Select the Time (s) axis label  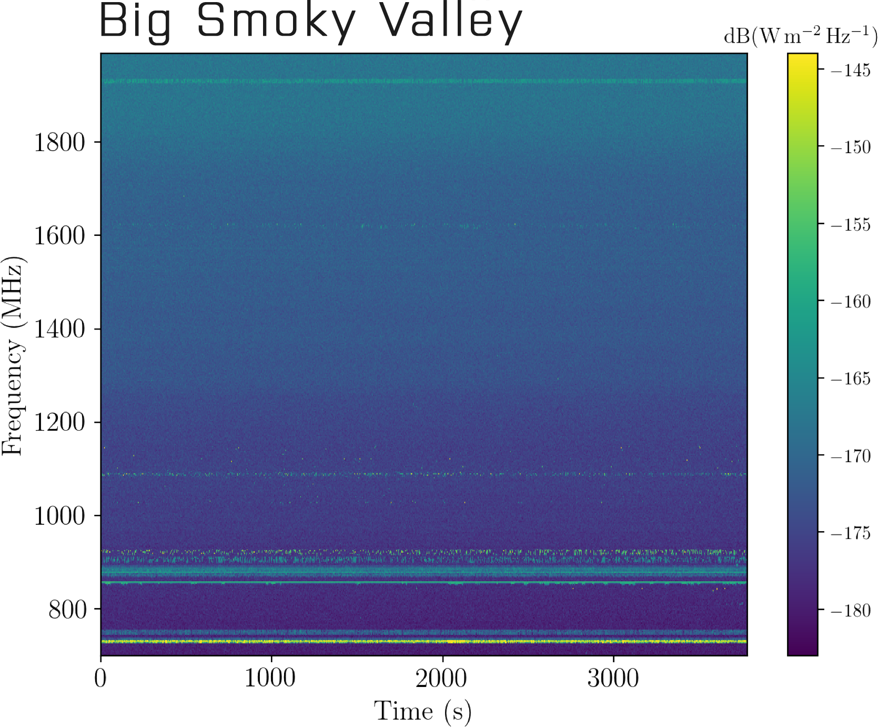pos(424,712)
